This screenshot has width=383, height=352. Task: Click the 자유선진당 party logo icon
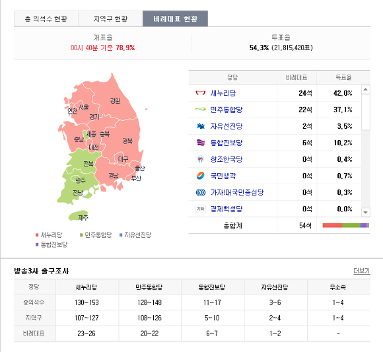tap(201, 126)
